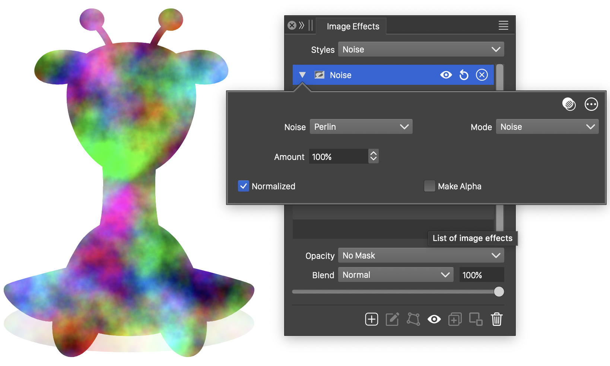Open the panel hamburger menu

503,25
